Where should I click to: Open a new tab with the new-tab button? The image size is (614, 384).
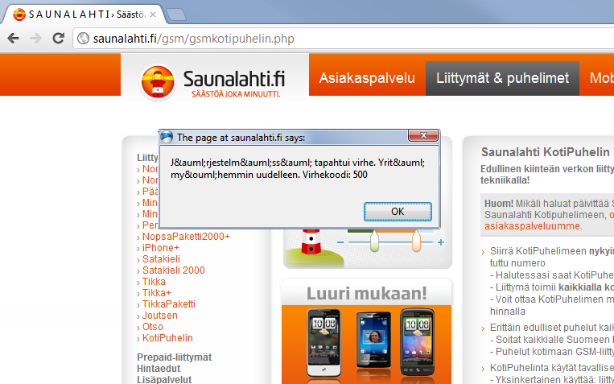(x=175, y=14)
